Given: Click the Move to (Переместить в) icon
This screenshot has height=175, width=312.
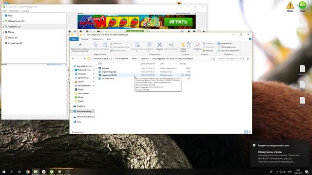Looking at the screenshot, I should (x=137, y=45).
